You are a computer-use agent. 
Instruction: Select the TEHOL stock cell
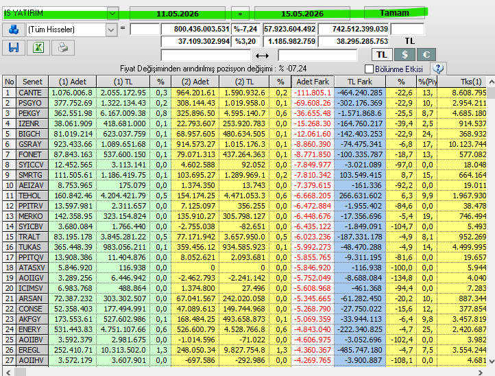(x=32, y=196)
